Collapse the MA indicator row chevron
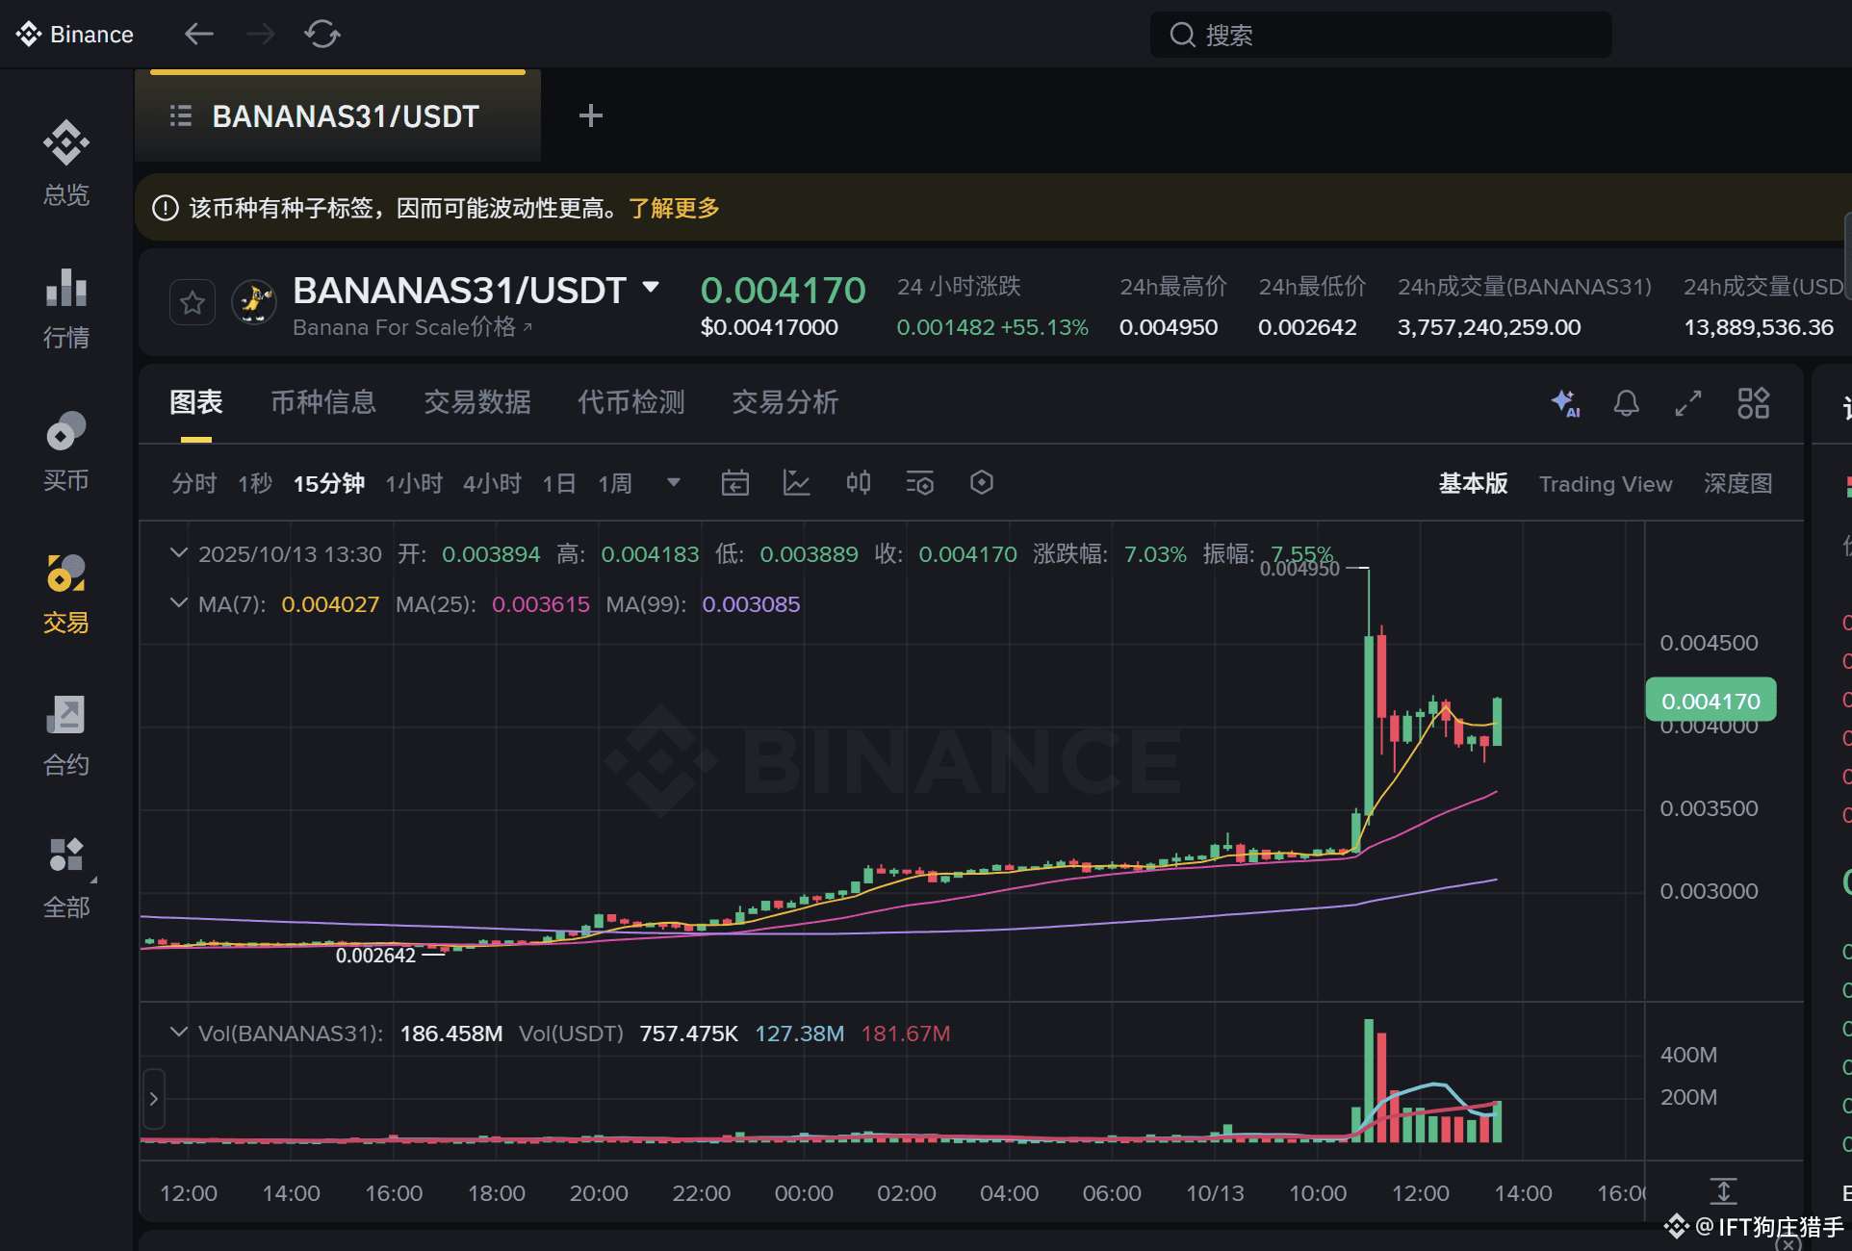The image size is (1852, 1251). point(178,603)
